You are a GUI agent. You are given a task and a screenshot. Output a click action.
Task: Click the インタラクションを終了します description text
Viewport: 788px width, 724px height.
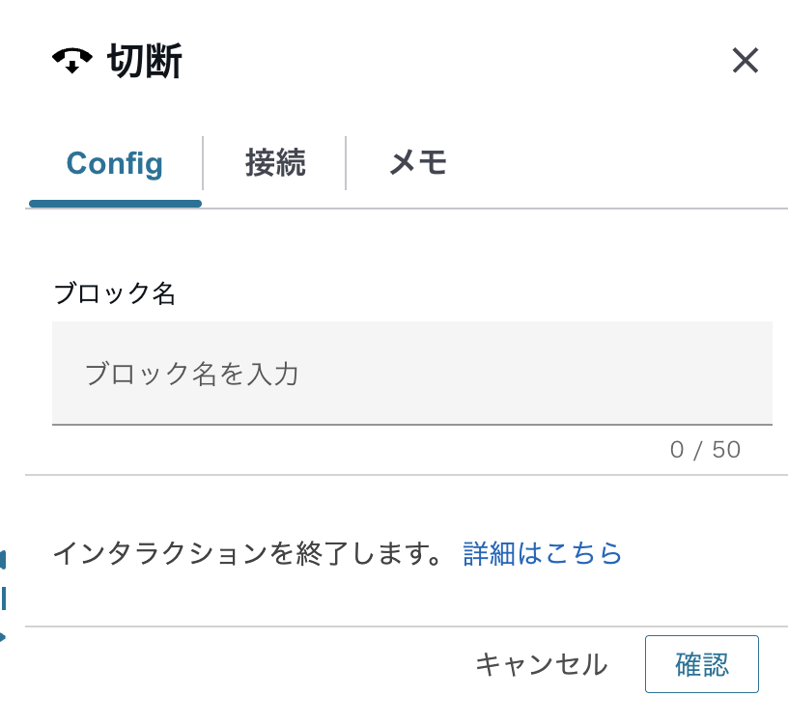(x=247, y=553)
